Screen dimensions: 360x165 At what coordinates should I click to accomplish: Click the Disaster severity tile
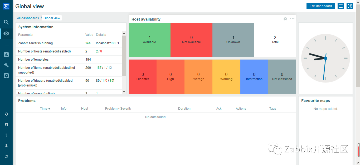(x=143, y=77)
